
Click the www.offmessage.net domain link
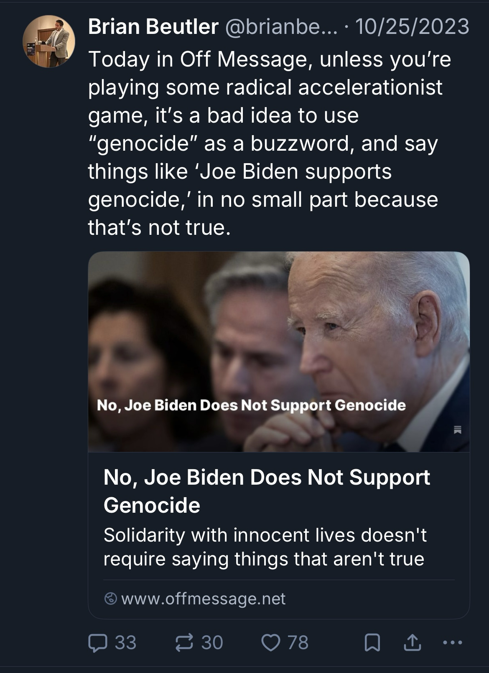pos(203,599)
